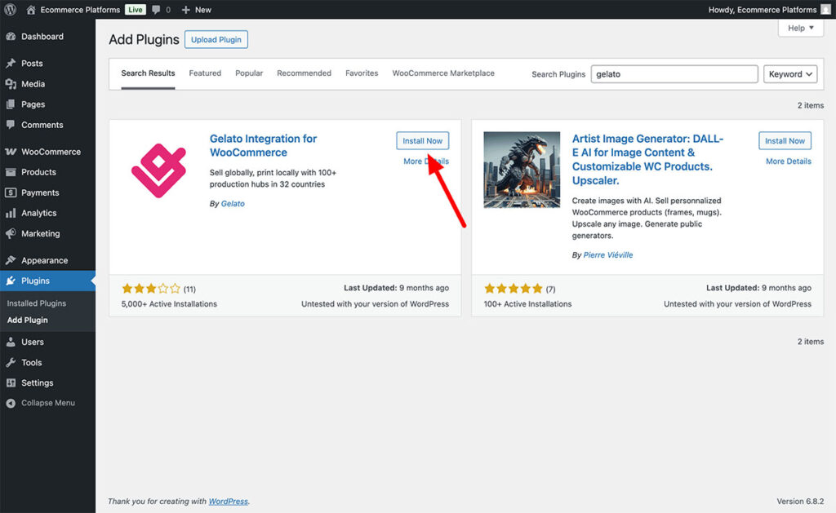Switch to the WooCommerce Marketplace tab

pos(443,73)
